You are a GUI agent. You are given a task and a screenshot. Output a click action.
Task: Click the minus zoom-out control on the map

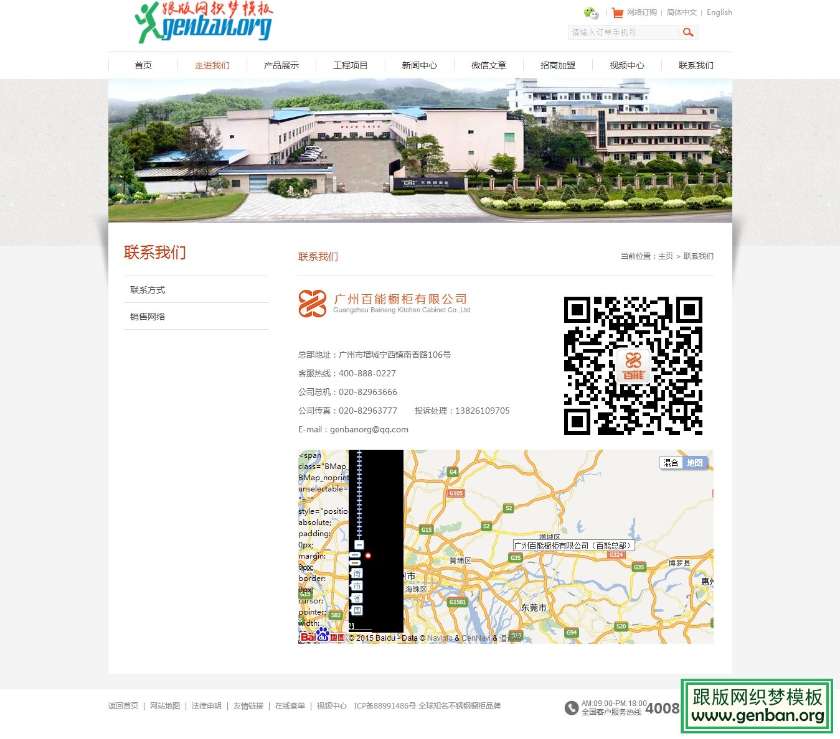(x=359, y=545)
